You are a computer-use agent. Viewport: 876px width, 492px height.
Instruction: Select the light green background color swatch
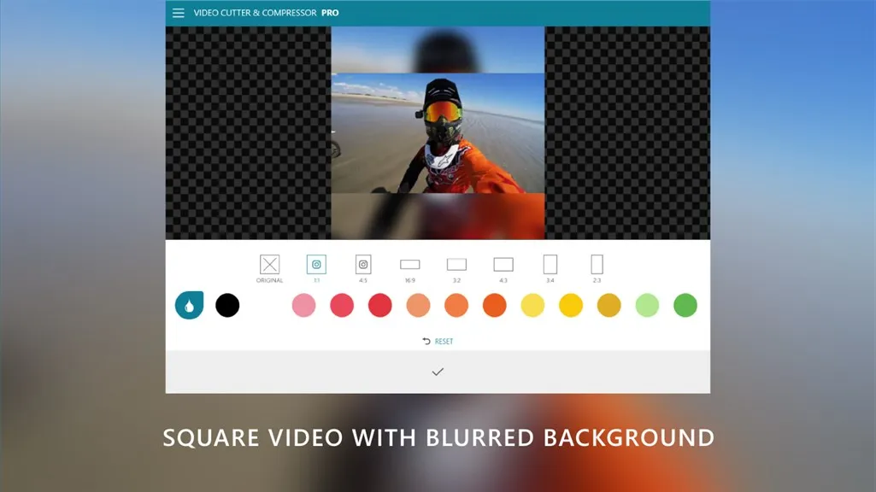[x=645, y=305]
